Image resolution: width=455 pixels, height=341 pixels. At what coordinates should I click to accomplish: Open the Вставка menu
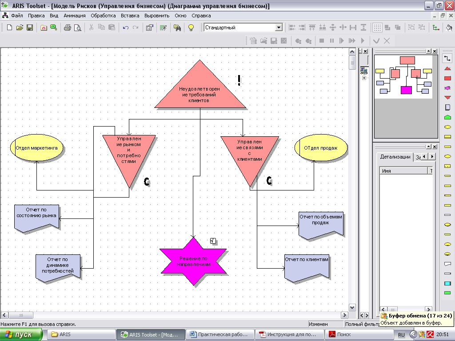(130, 16)
